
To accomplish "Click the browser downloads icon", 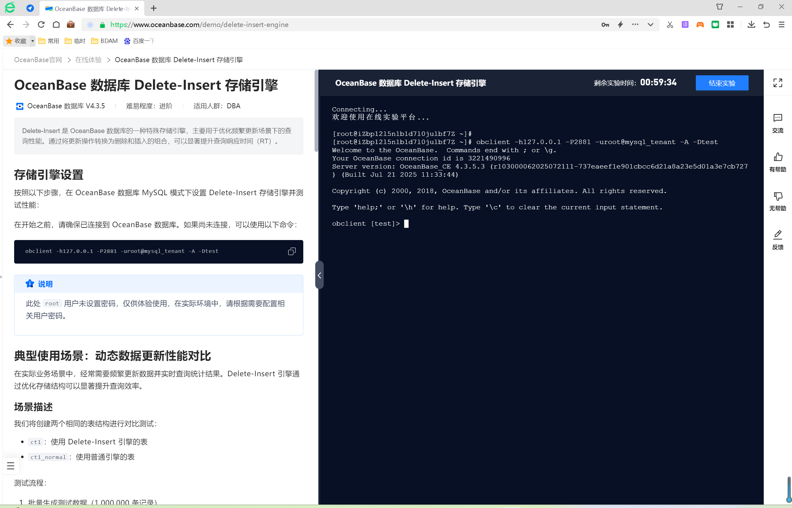I will coord(751,25).
